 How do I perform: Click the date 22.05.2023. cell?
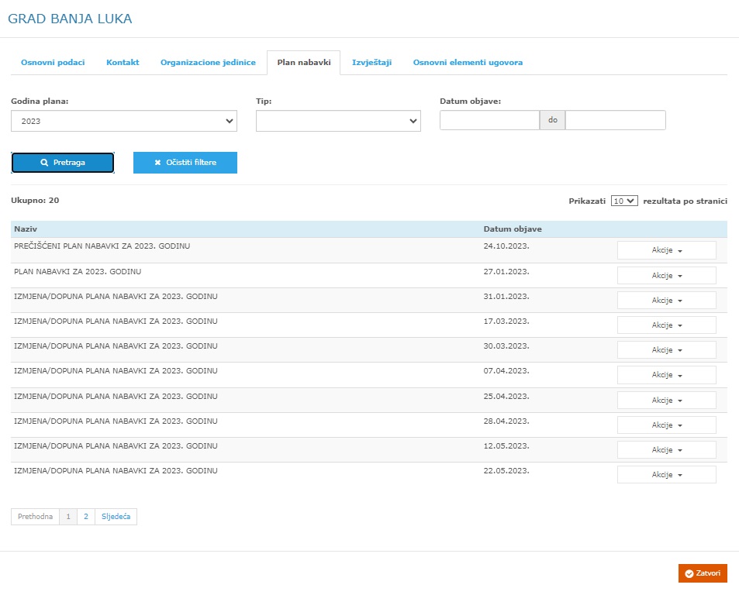coord(506,470)
